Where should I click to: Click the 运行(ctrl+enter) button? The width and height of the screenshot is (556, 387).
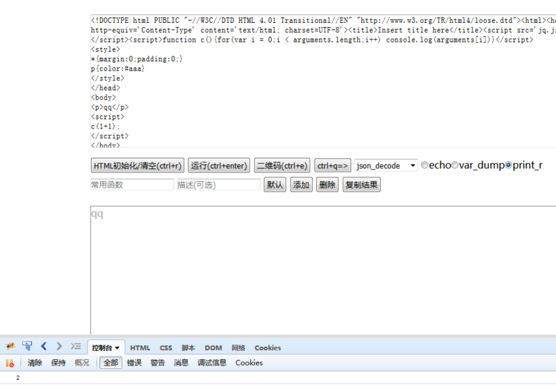[x=219, y=165]
